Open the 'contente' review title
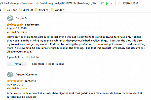Image resolution: width=151 pixels, height=100 pixels. 30,81
